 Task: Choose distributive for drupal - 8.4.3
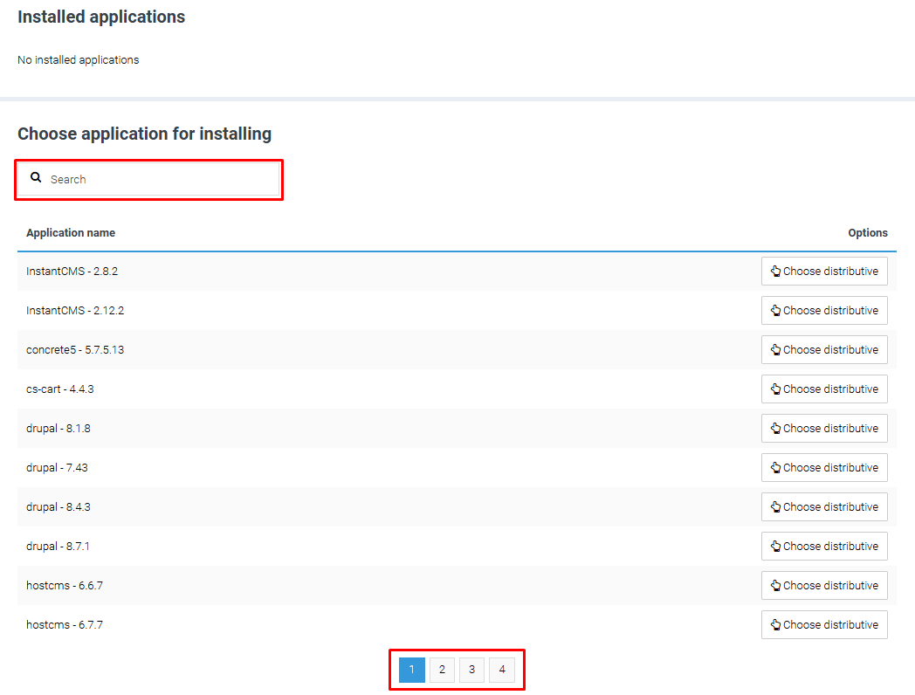(x=824, y=507)
